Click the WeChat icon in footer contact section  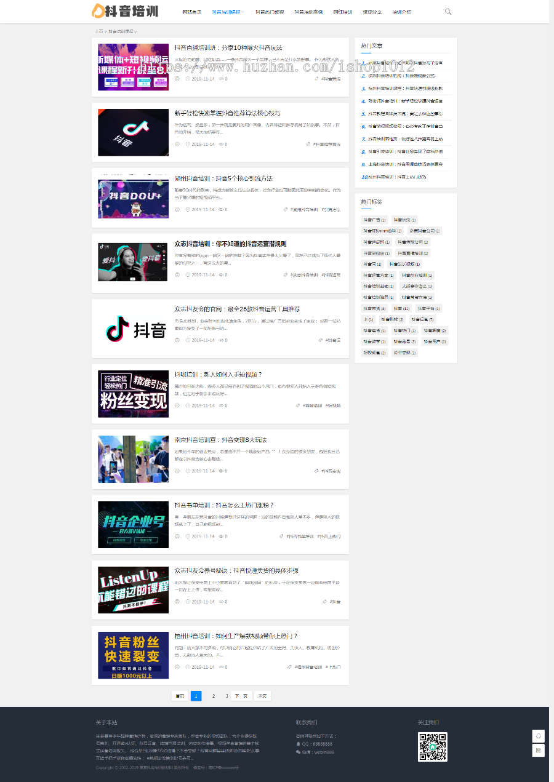pyautogui.click(x=298, y=751)
